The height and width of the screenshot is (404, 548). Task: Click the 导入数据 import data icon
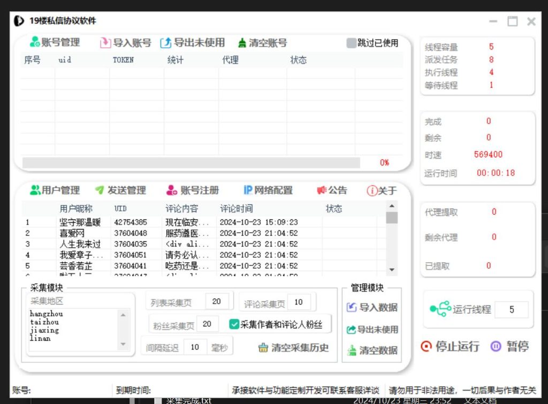coord(353,307)
